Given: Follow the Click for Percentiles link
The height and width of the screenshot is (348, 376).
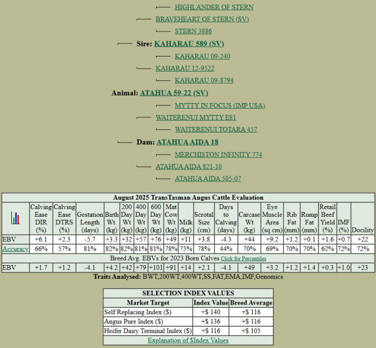Looking at the screenshot, I should click(x=243, y=259).
